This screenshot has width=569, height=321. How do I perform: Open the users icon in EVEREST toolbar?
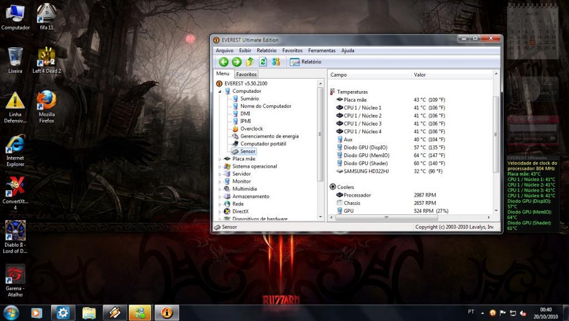[x=276, y=62]
